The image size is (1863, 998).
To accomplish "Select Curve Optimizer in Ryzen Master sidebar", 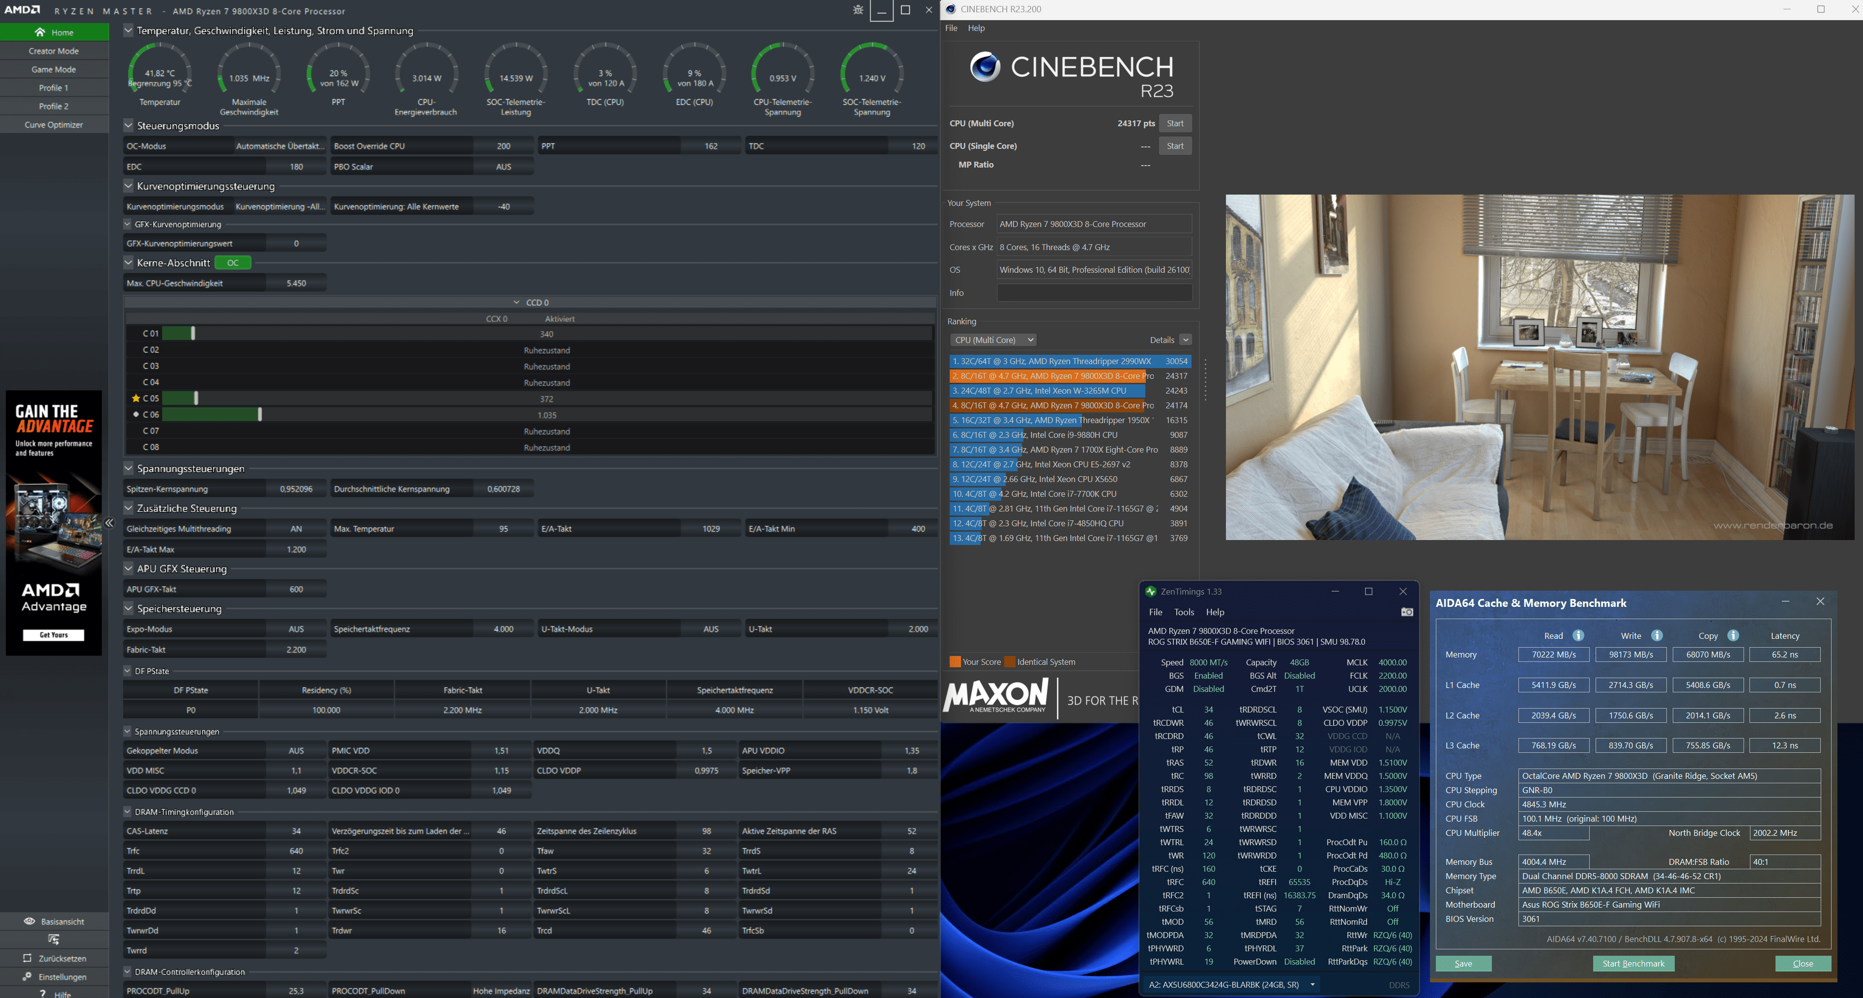I will 54,124.
